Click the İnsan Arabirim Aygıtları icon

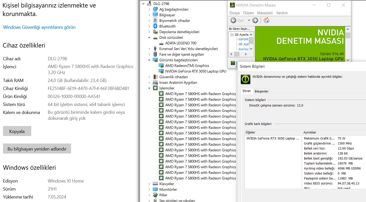click(x=155, y=82)
